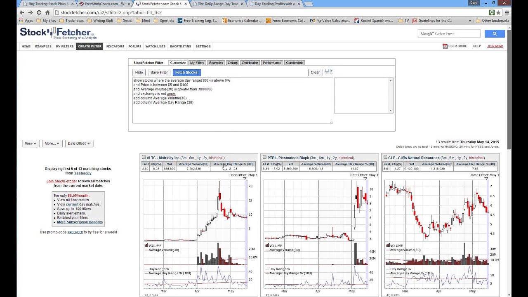Open WATCH LISTS in navigation bar
528x297 pixels.
(156, 46)
